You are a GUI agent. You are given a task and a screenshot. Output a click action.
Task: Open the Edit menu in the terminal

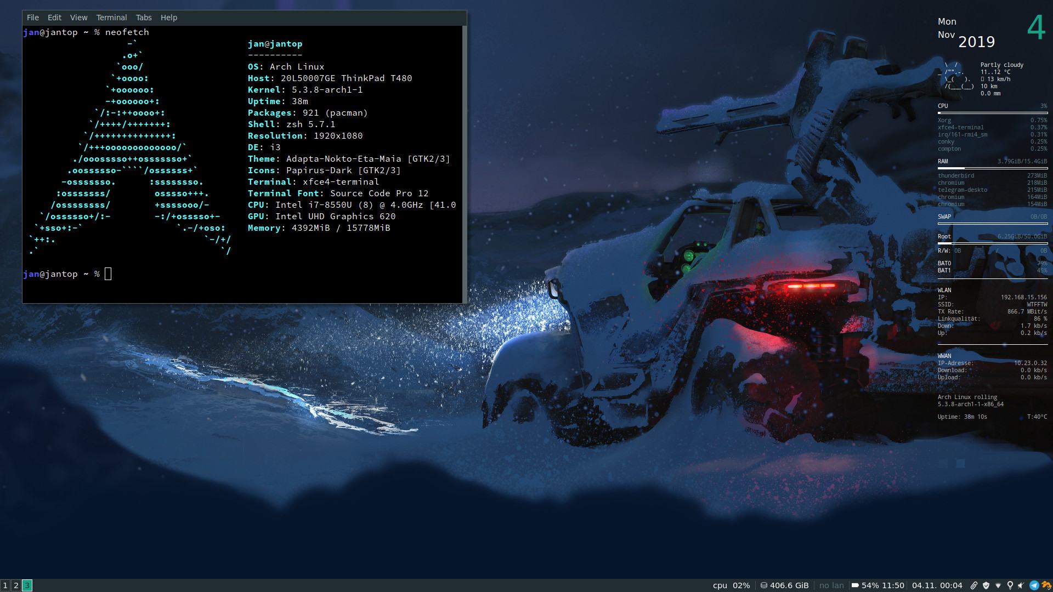[54, 18]
